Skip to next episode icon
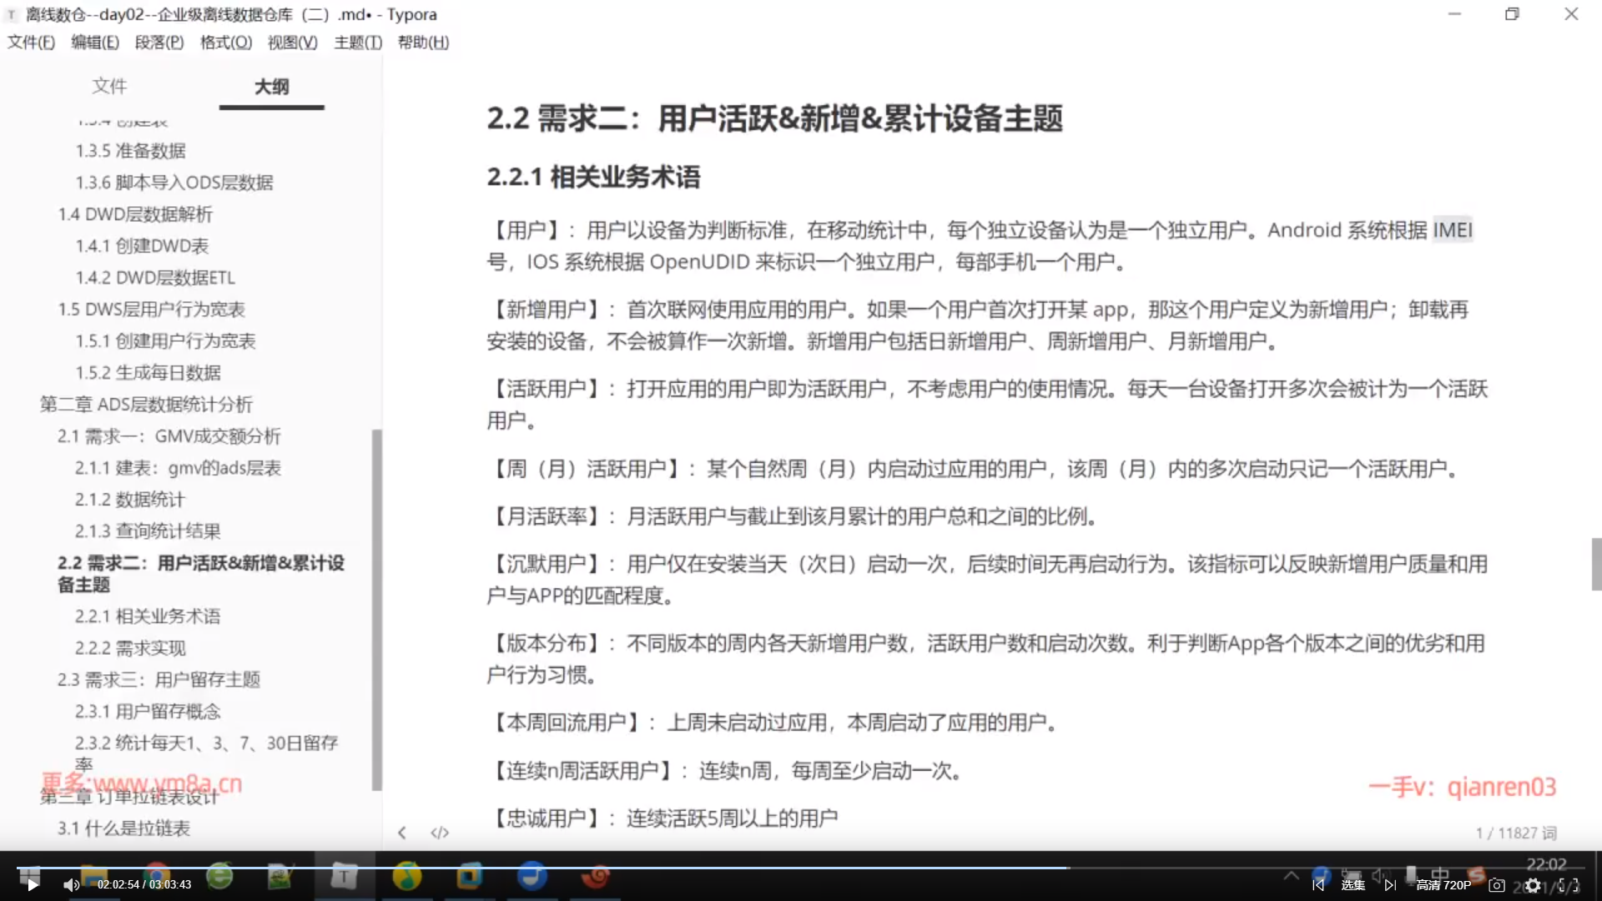Viewport: 1602px width, 901px height. pos(1390,885)
